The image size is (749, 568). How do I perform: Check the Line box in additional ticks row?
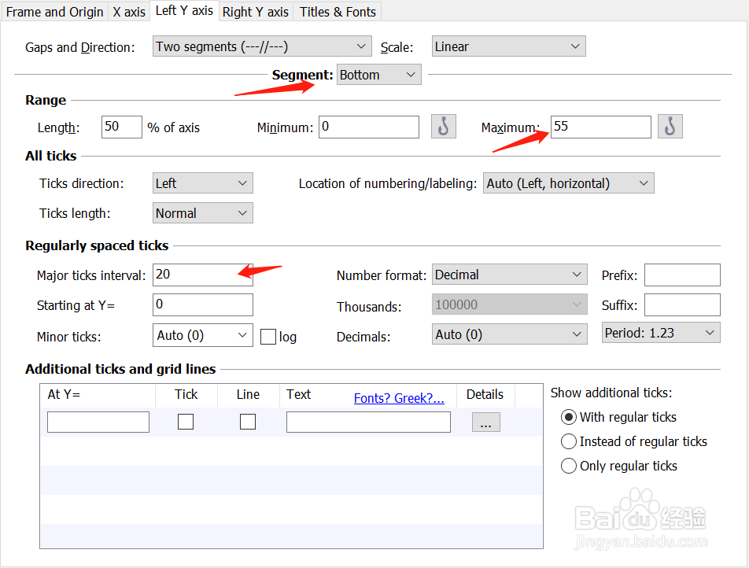247,422
